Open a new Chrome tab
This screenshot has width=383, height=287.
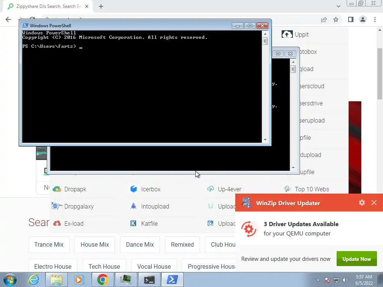pos(101,6)
